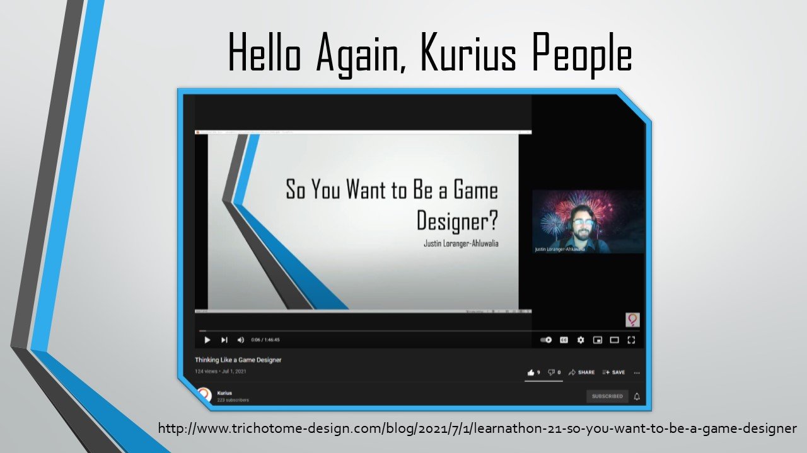This screenshot has height=453, width=807.
Task: Open the Kurius channel avatar
Action: [204, 394]
